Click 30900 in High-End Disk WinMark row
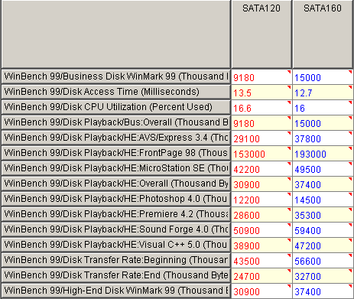The width and height of the screenshot is (354, 299). pyautogui.click(x=261, y=291)
